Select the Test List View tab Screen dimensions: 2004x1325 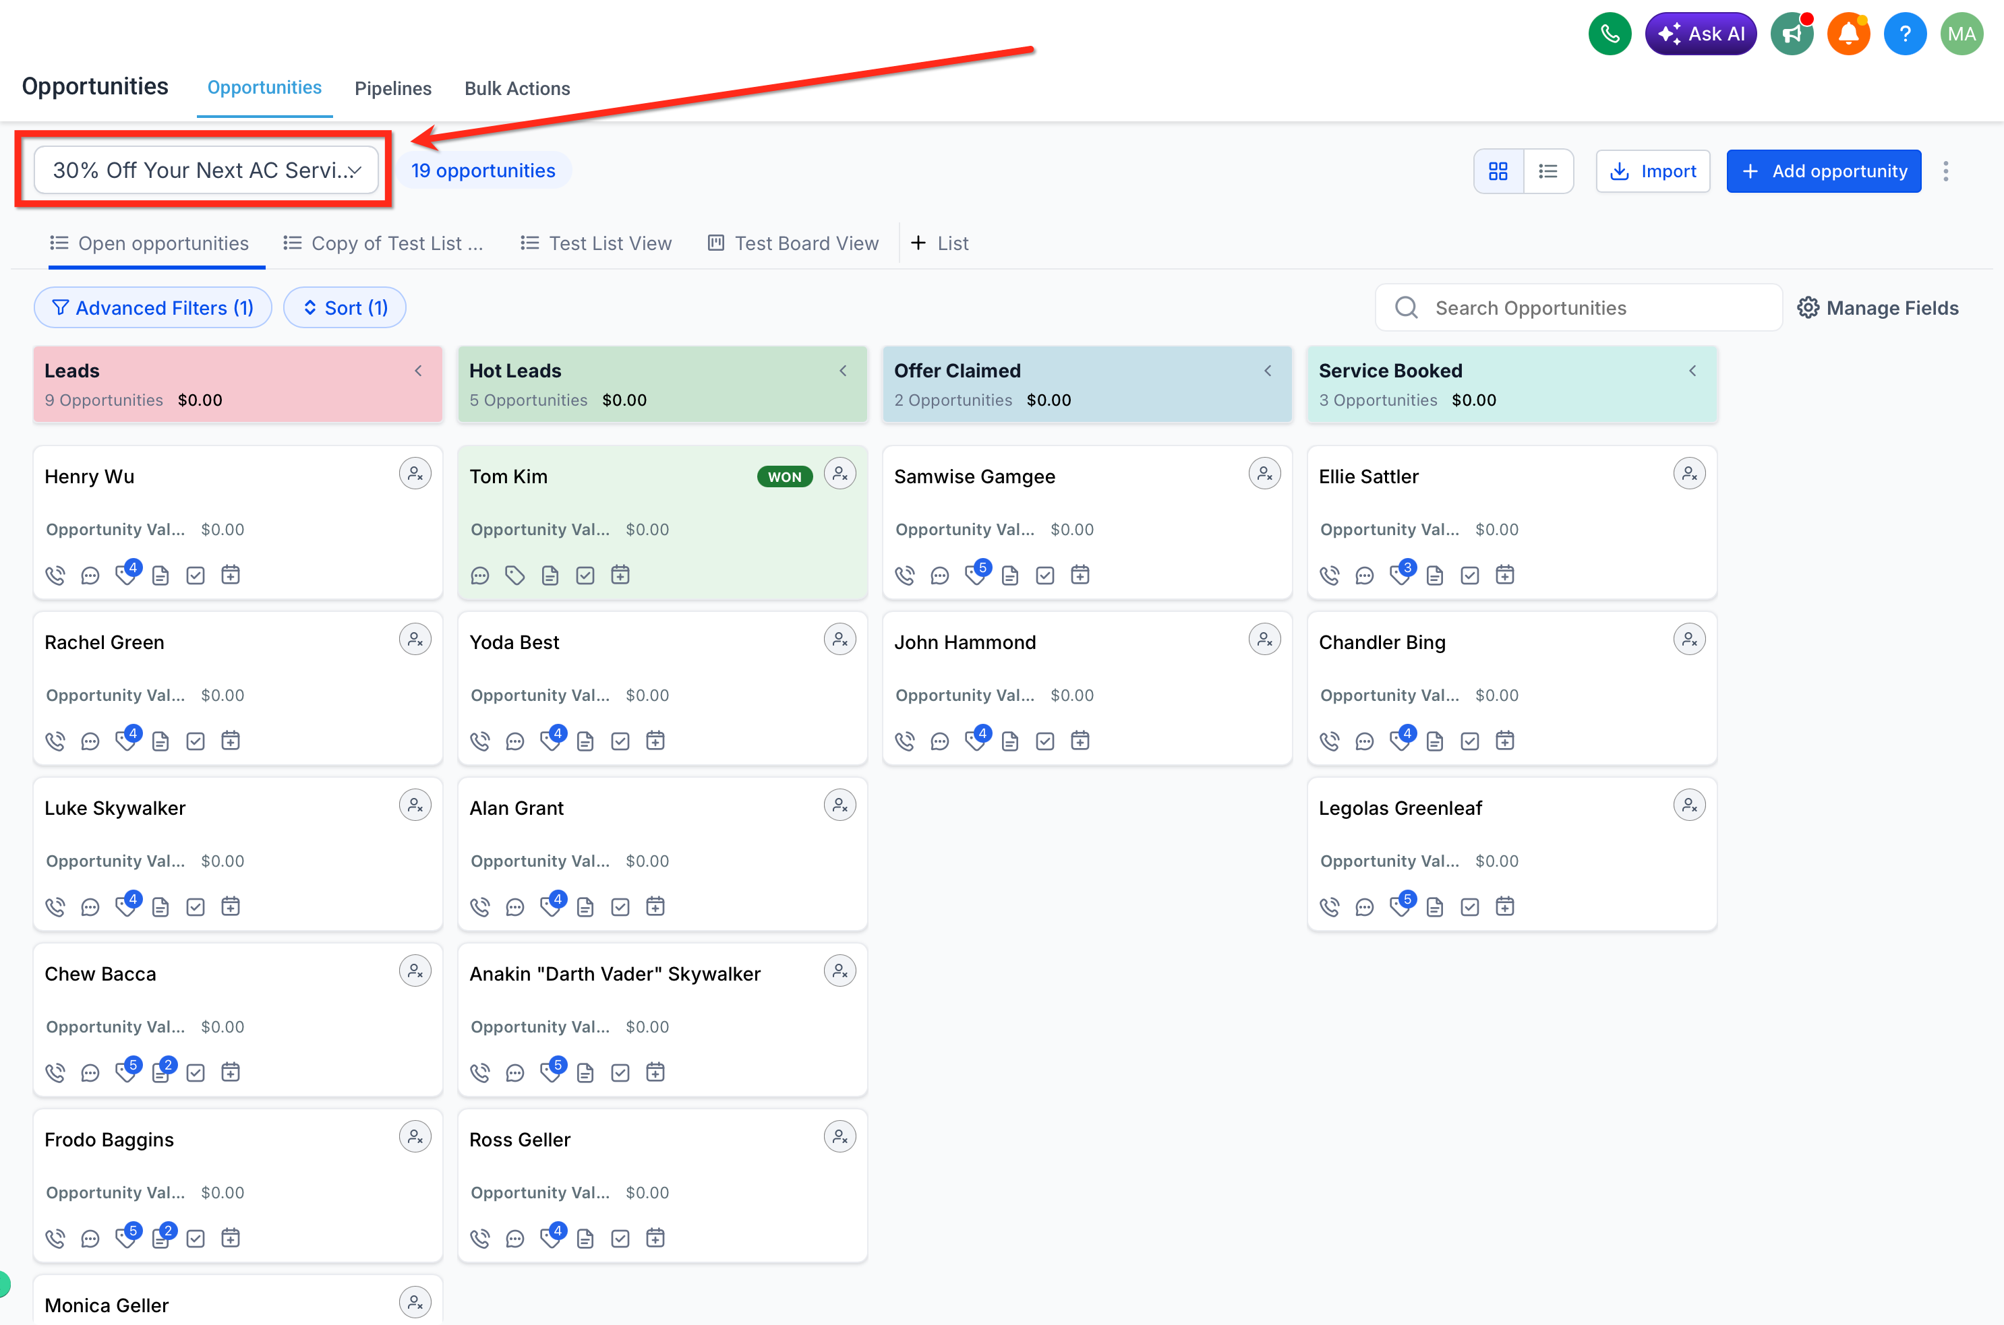click(596, 243)
